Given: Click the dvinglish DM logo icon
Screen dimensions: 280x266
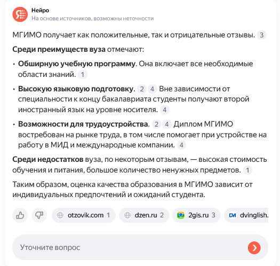Looking at the screenshot, I should 233,215.
